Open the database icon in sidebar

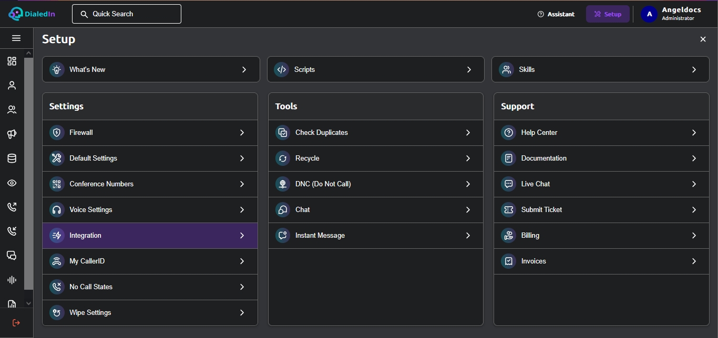pos(12,159)
